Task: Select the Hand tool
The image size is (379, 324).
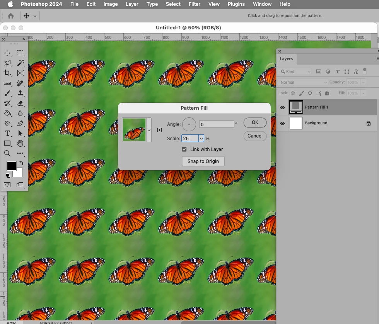Action: (x=20, y=143)
